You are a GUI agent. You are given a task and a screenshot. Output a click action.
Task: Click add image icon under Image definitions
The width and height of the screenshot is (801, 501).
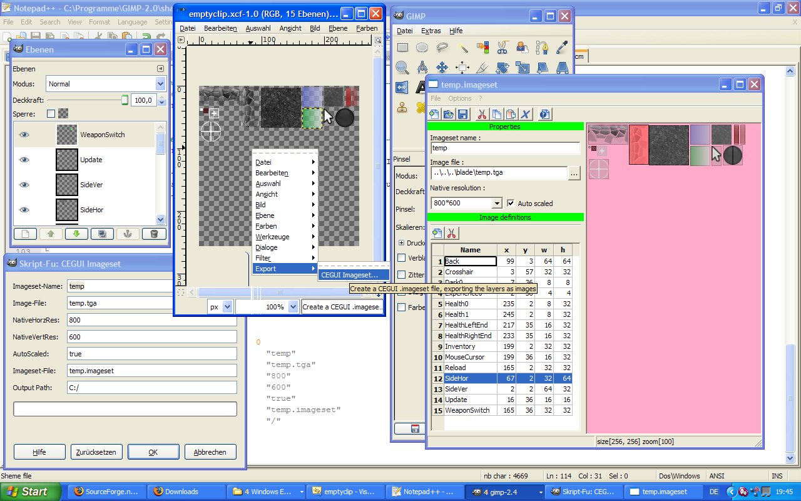(437, 233)
